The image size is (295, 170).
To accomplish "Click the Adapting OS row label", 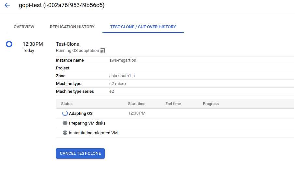I will tap(81, 114).
